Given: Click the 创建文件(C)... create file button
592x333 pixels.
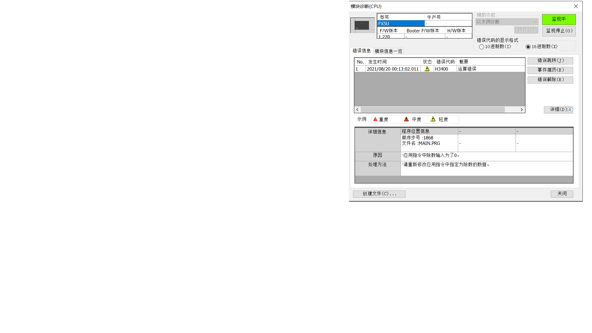Looking at the screenshot, I should (x=379, y=194).
